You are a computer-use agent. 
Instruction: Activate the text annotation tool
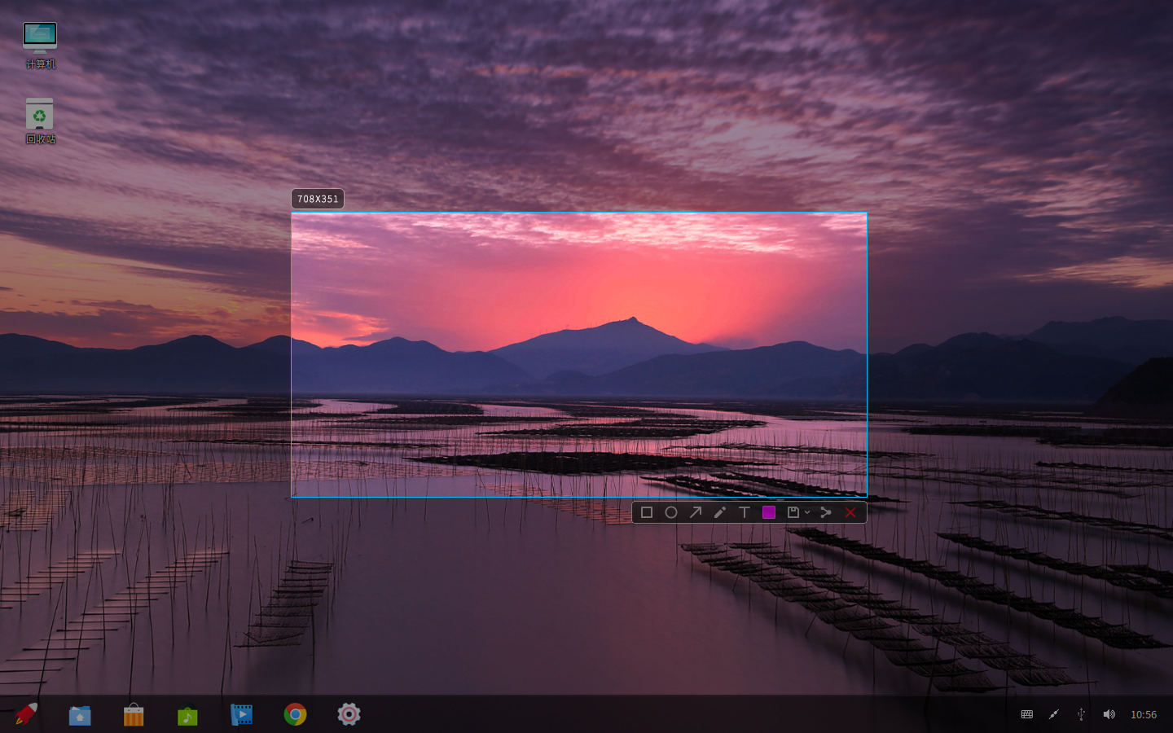click(745, 512)
